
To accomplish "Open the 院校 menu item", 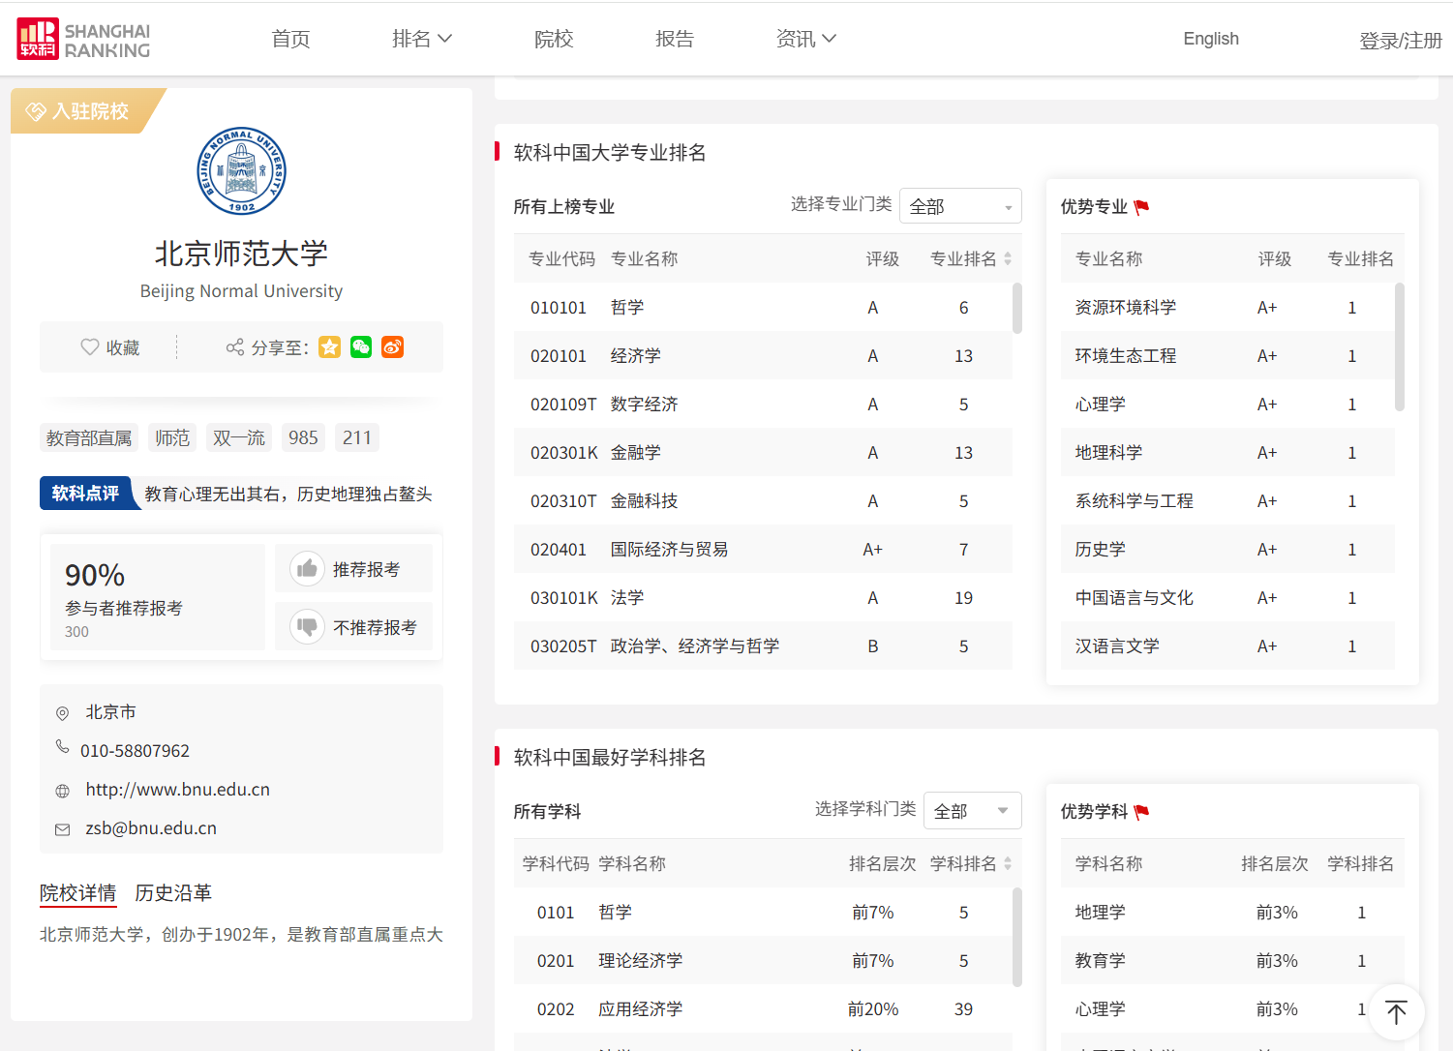I will tap(554, 39).
